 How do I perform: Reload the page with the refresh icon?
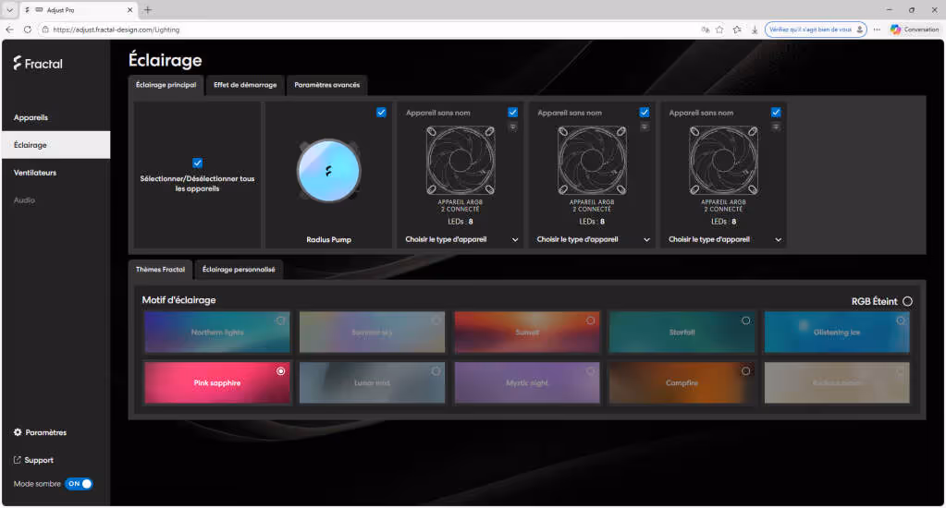27,29
